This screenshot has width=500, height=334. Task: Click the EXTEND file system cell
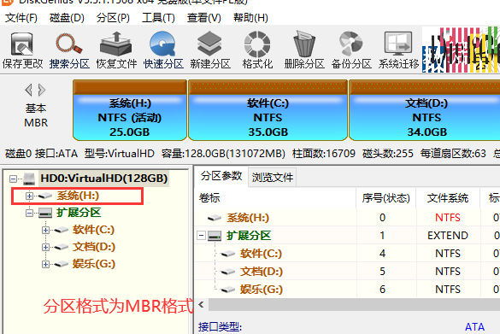pos(448,236)
